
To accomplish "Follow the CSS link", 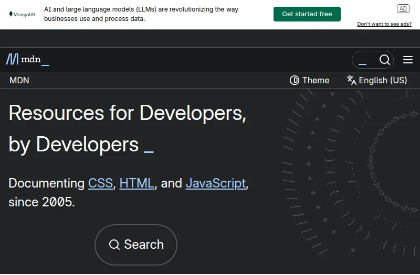I will [x=100, y=183].
